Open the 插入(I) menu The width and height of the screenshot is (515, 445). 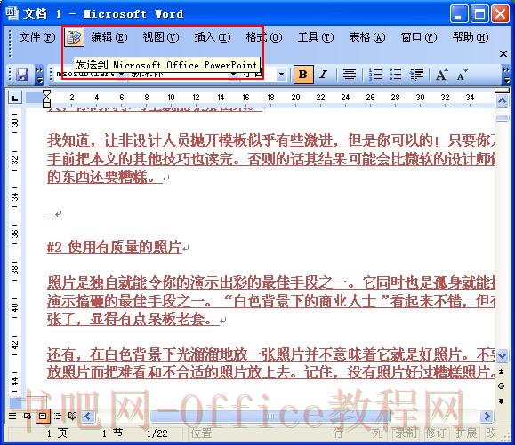click(x=213, y=37)
